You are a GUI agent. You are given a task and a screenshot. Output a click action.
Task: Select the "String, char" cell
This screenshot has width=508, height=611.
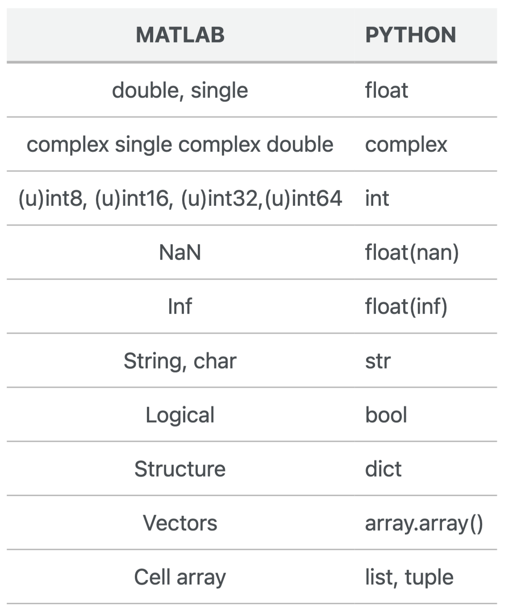coord(180,360)
